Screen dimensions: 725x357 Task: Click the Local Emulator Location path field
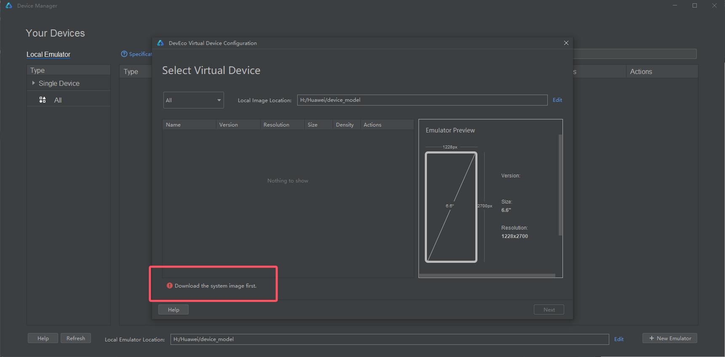point(389,339)
